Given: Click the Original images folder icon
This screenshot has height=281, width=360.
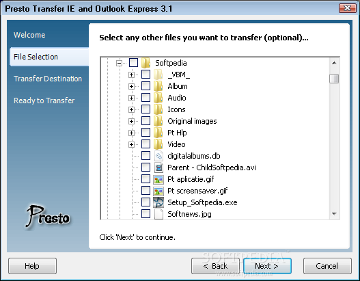Looking at the screenshot, I should coord(158,121).
